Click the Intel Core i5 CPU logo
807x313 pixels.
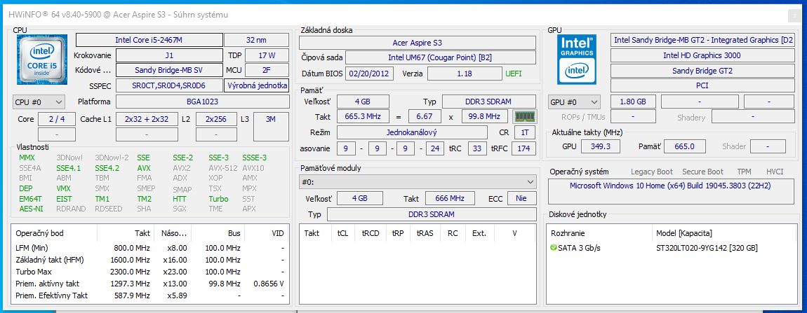click(41, 60)
